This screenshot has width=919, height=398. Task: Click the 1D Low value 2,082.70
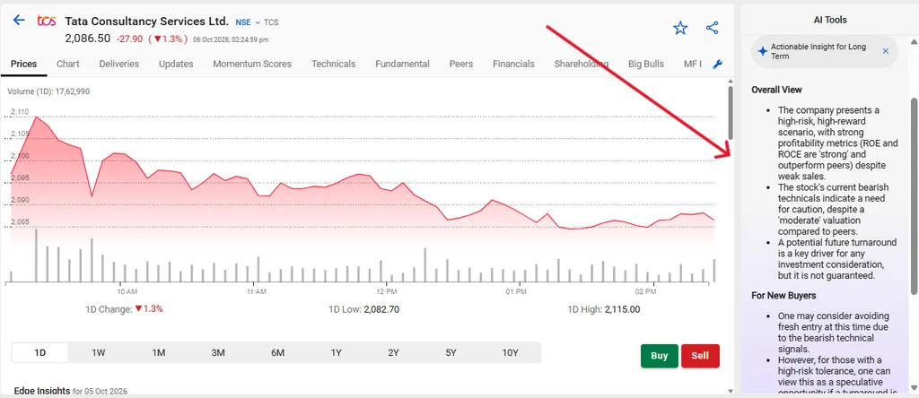pos(381,309)
